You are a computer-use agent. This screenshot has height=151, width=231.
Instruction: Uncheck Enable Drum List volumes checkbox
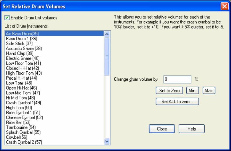(7, 18)
